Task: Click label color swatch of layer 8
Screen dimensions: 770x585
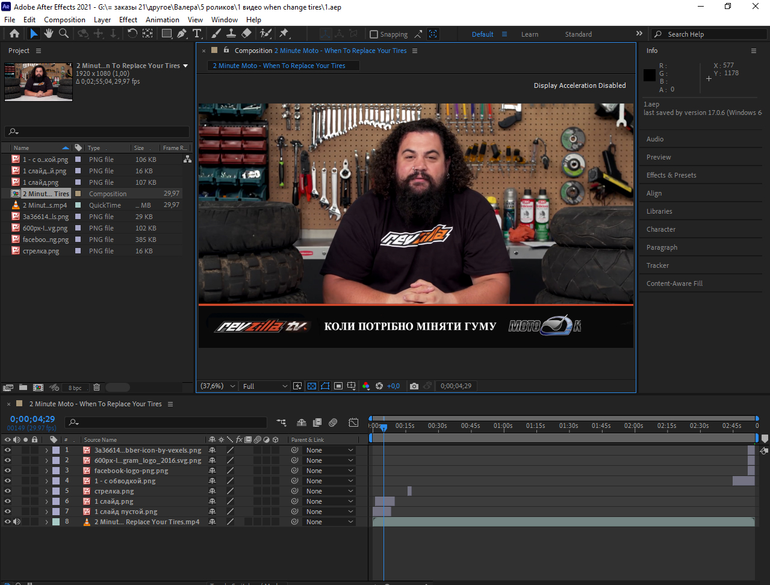Action: (x=56, y=522)
